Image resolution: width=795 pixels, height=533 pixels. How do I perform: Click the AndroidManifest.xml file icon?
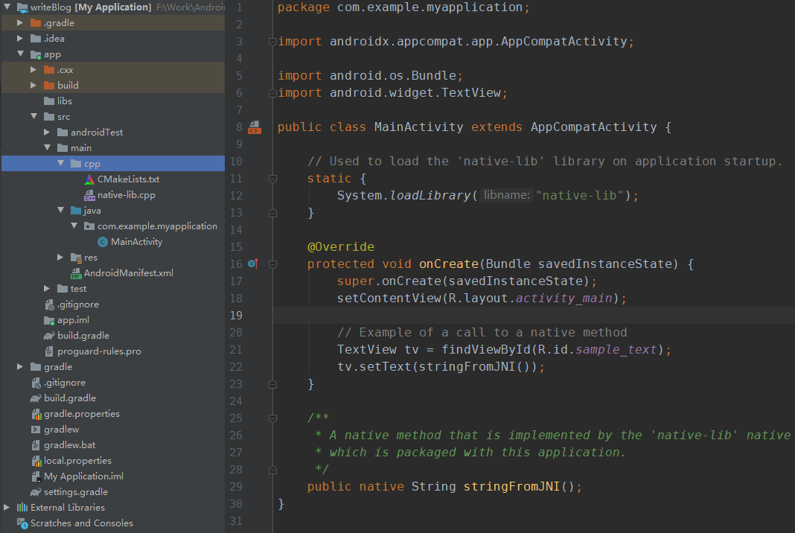point(76,273)
